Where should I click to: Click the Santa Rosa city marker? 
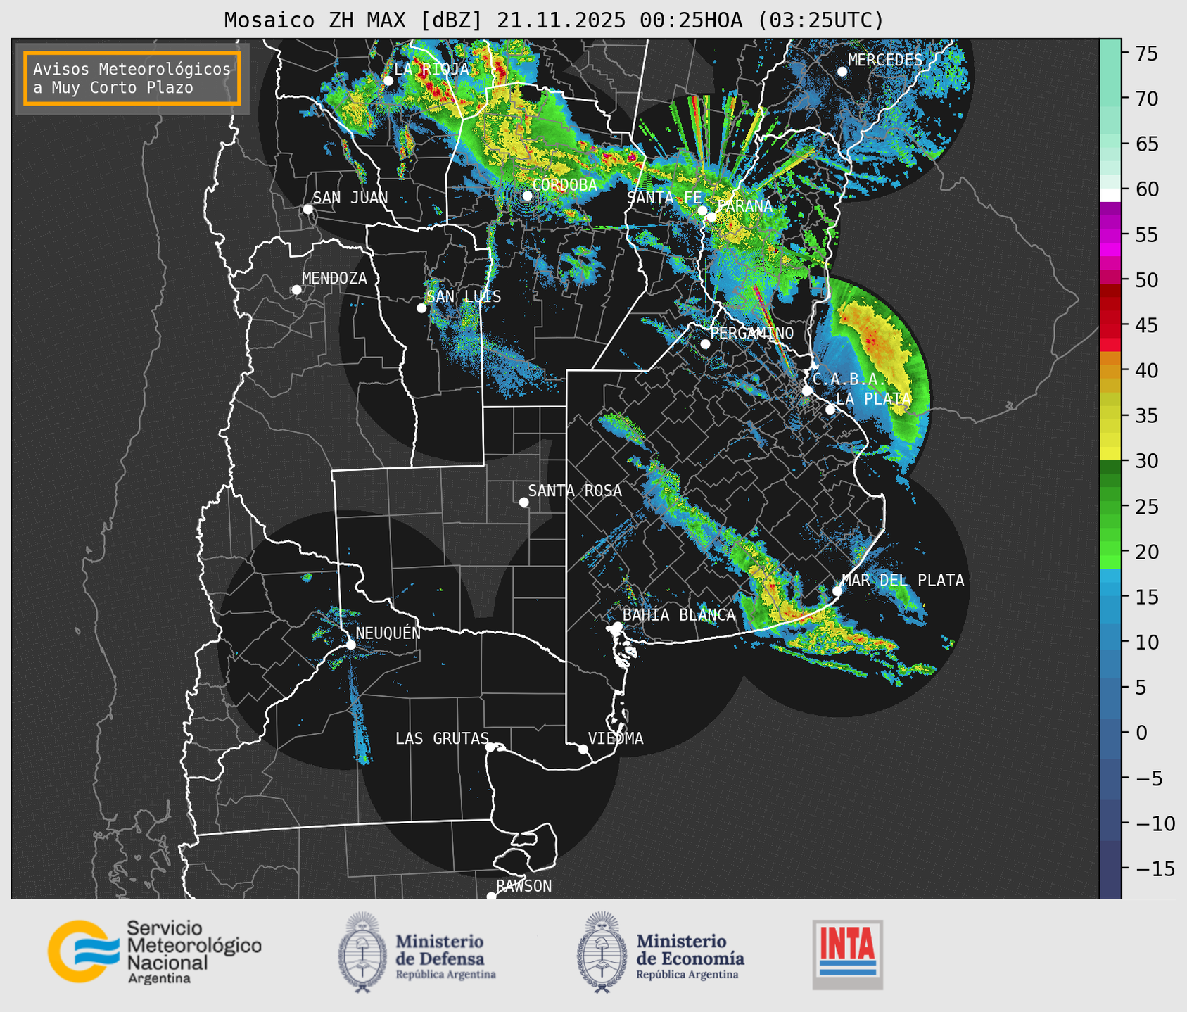click(x=523, y=502)
